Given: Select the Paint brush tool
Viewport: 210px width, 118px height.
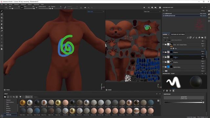Looking at the screenshot, I should [x=2, y=11].
